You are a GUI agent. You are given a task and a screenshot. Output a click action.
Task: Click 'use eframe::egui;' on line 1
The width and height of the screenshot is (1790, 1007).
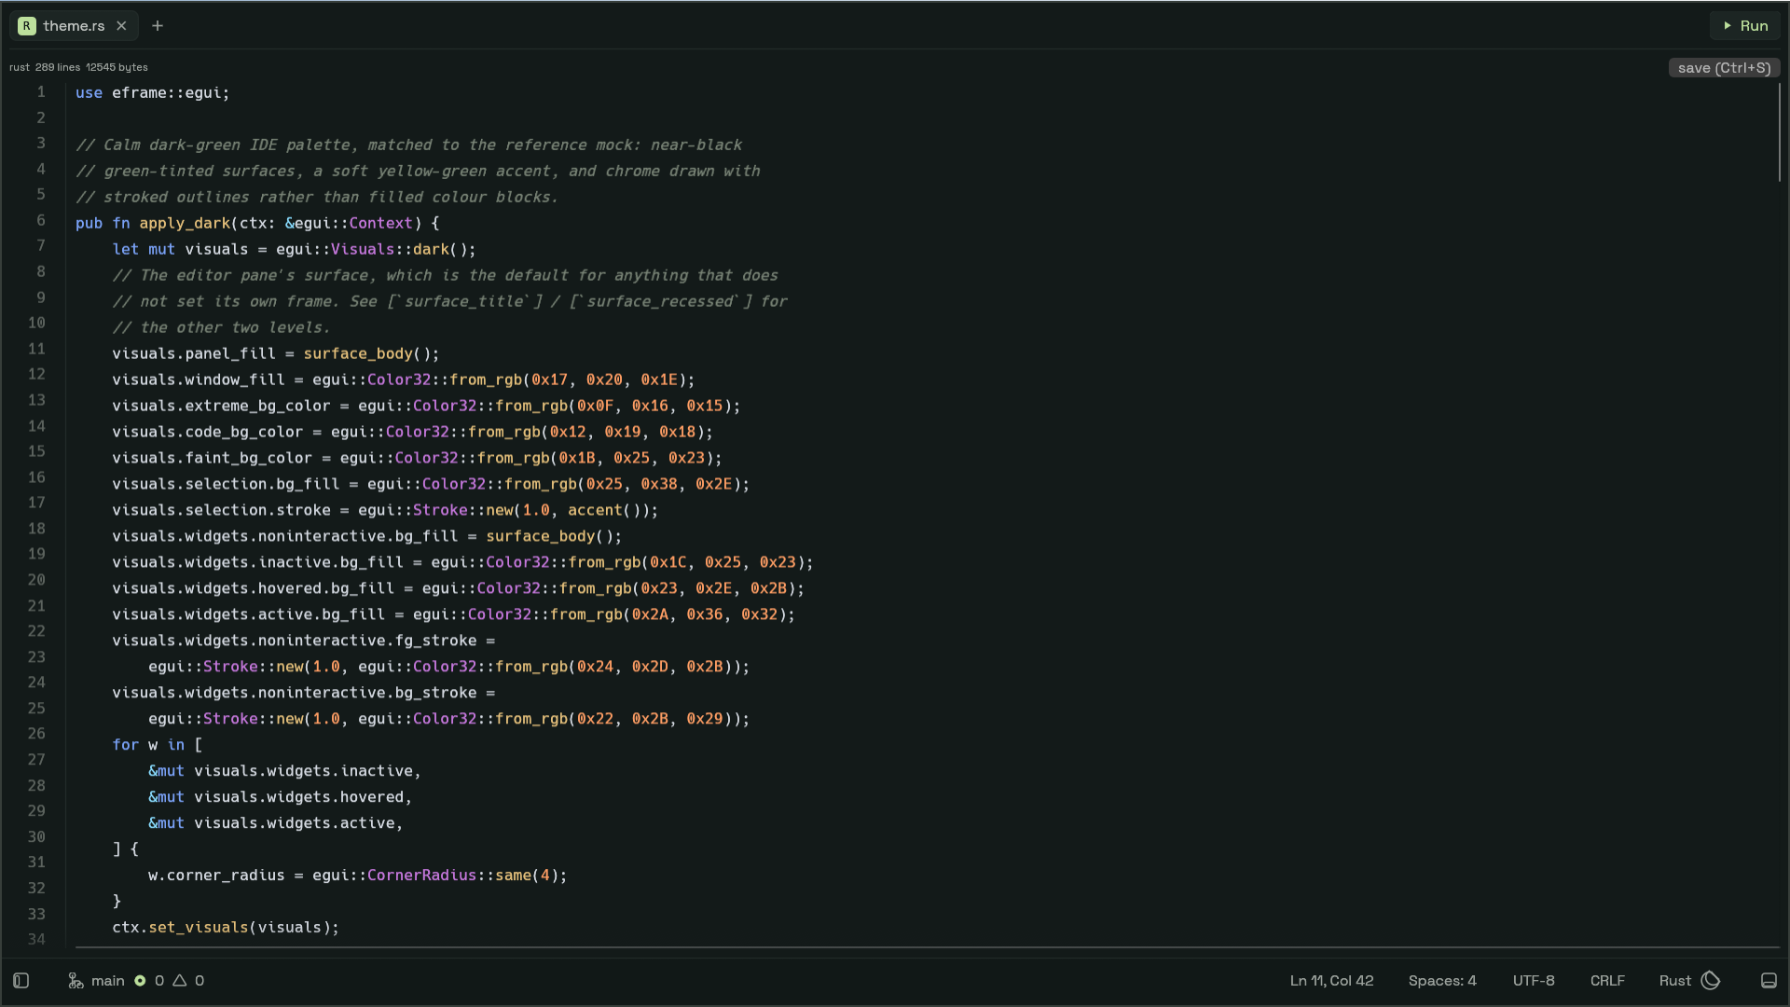pos(152,92)
